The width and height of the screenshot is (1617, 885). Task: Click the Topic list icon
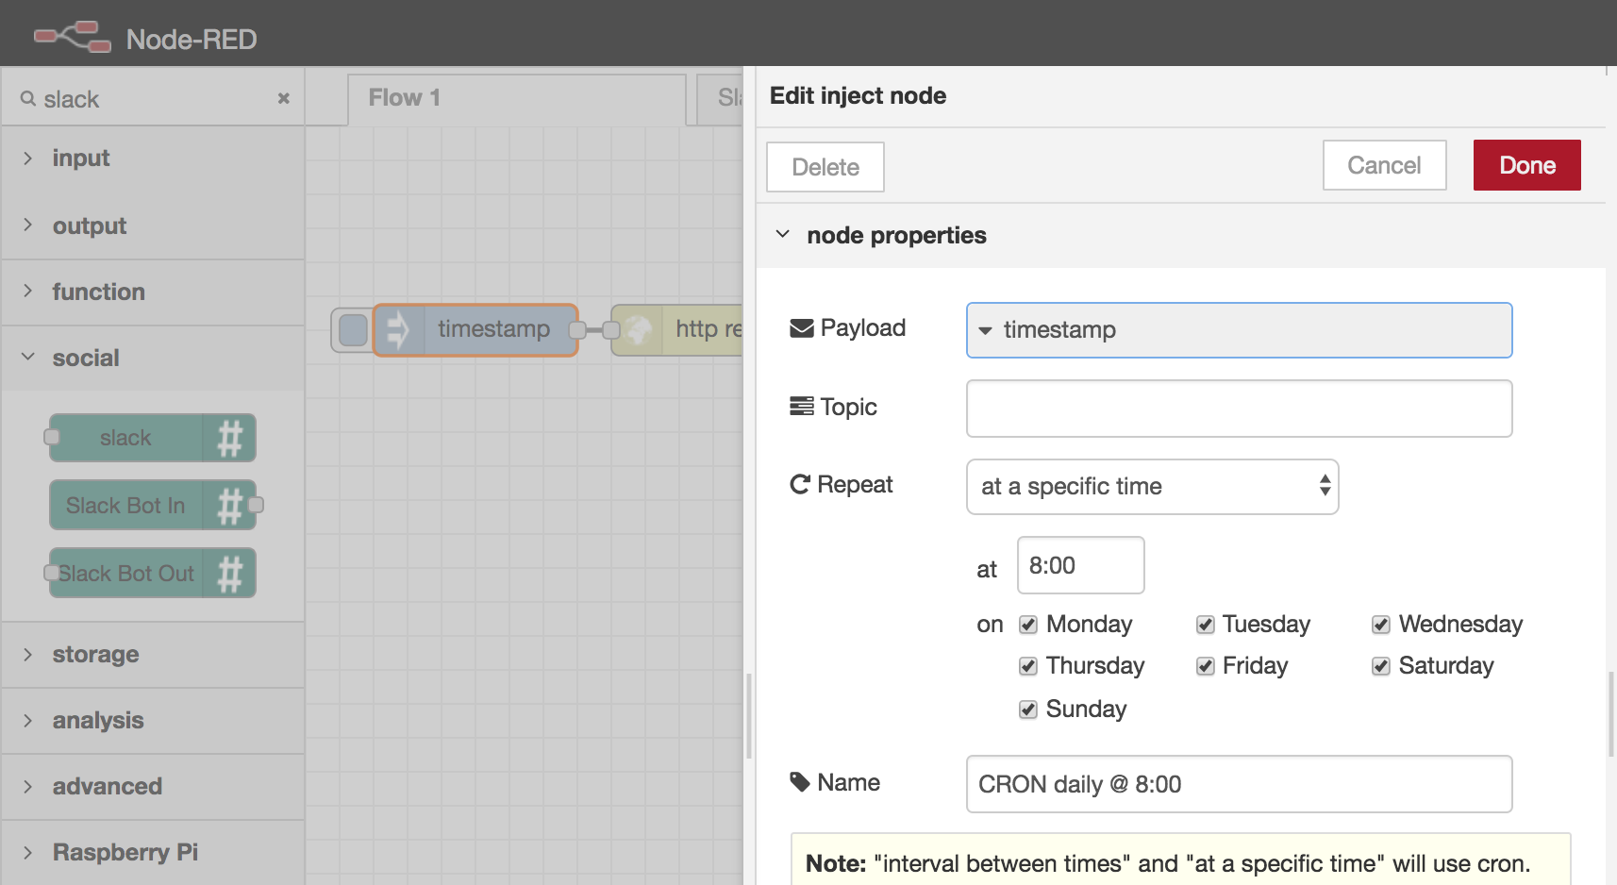[x=801, y=407]
